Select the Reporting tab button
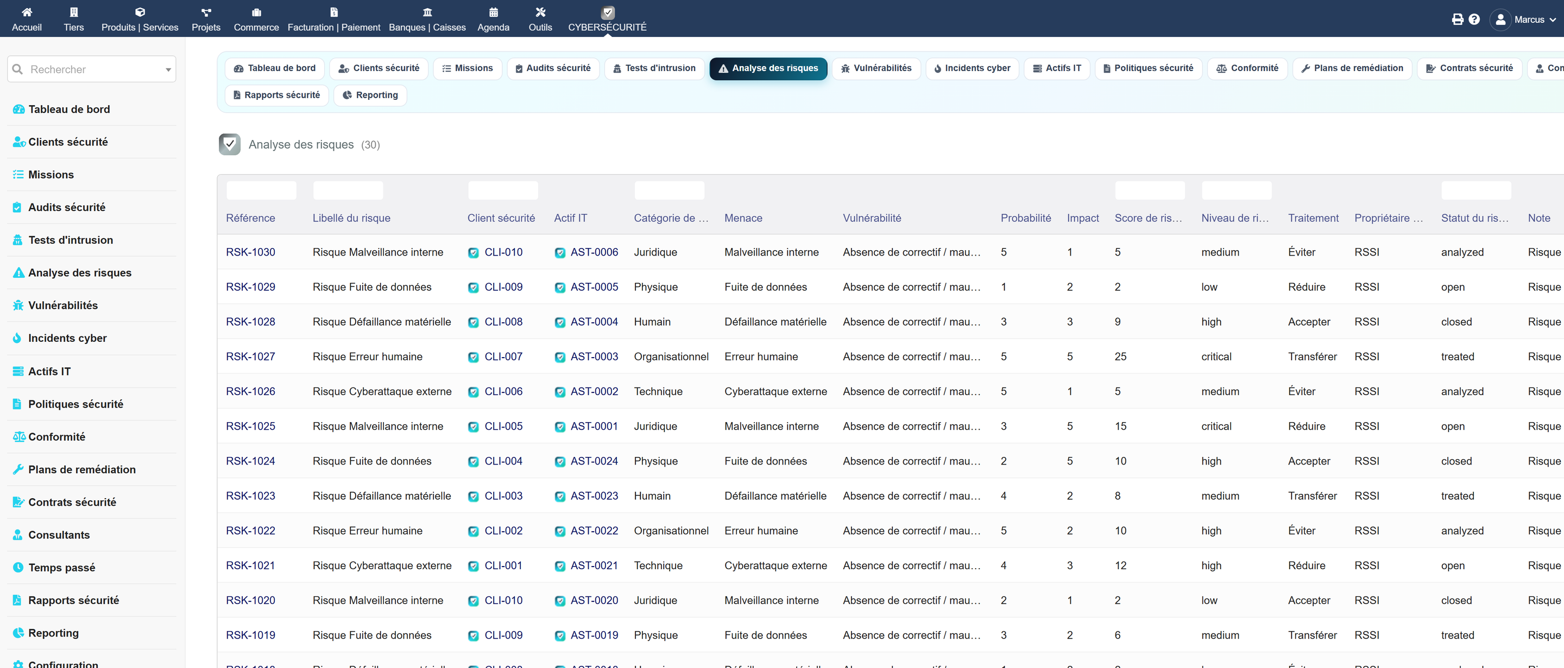 pos(370,96)
